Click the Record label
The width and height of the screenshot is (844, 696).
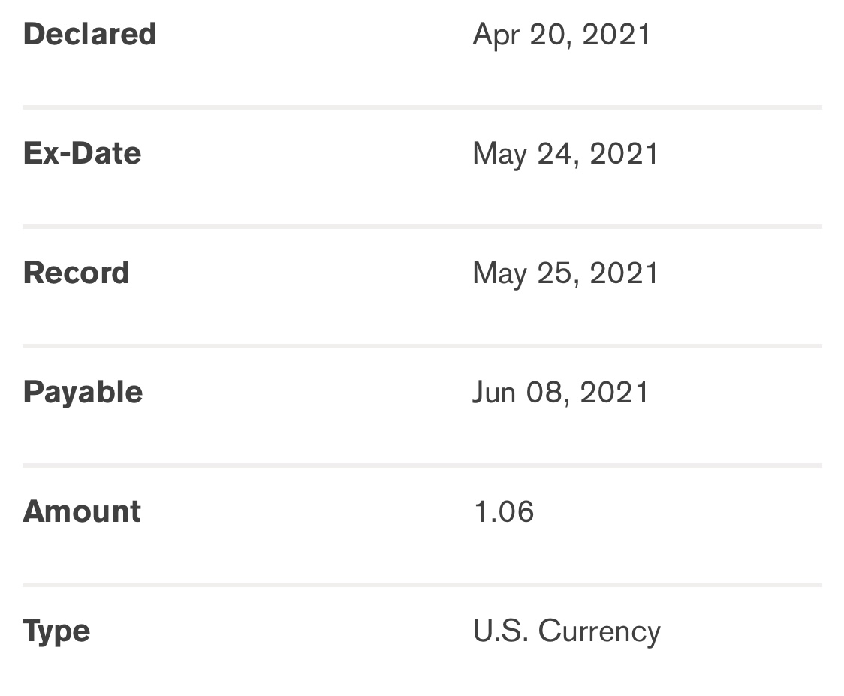76,273
